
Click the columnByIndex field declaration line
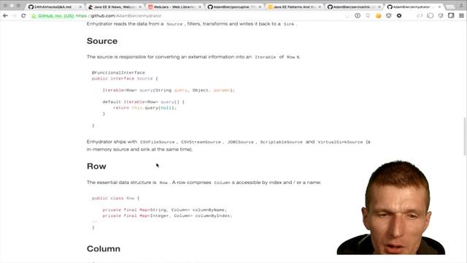[167, 216]
